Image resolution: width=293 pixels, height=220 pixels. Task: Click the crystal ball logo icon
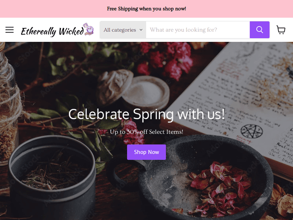coord(88,29)
